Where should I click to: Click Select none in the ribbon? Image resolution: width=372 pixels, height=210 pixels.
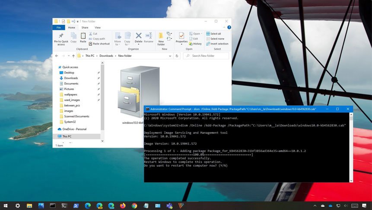(x=215, y=39)
